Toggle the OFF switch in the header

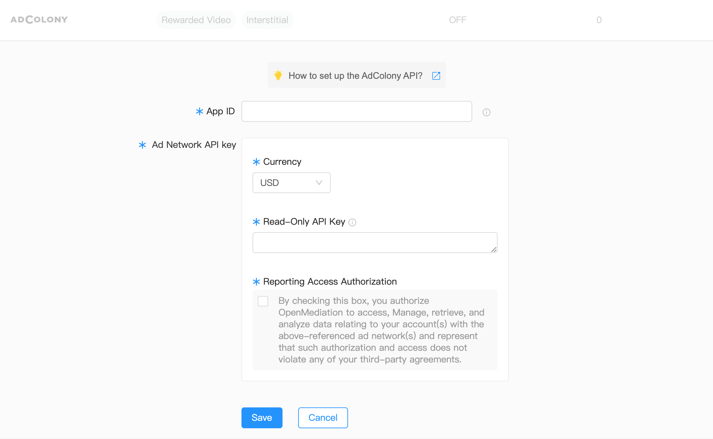pos(458,20)
